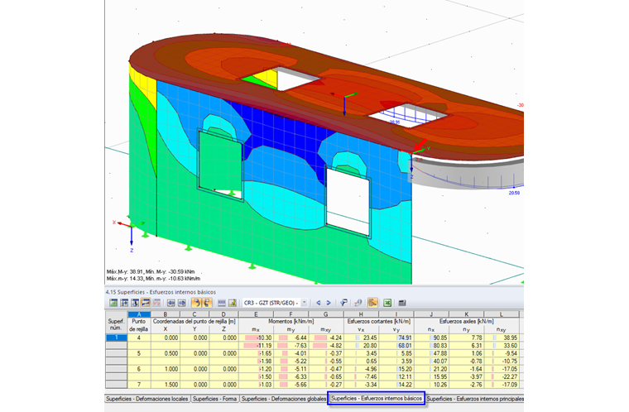Click the vx value 23.45 cell
629x412 pixels.
pyautogui.click(x=361, y=338)
